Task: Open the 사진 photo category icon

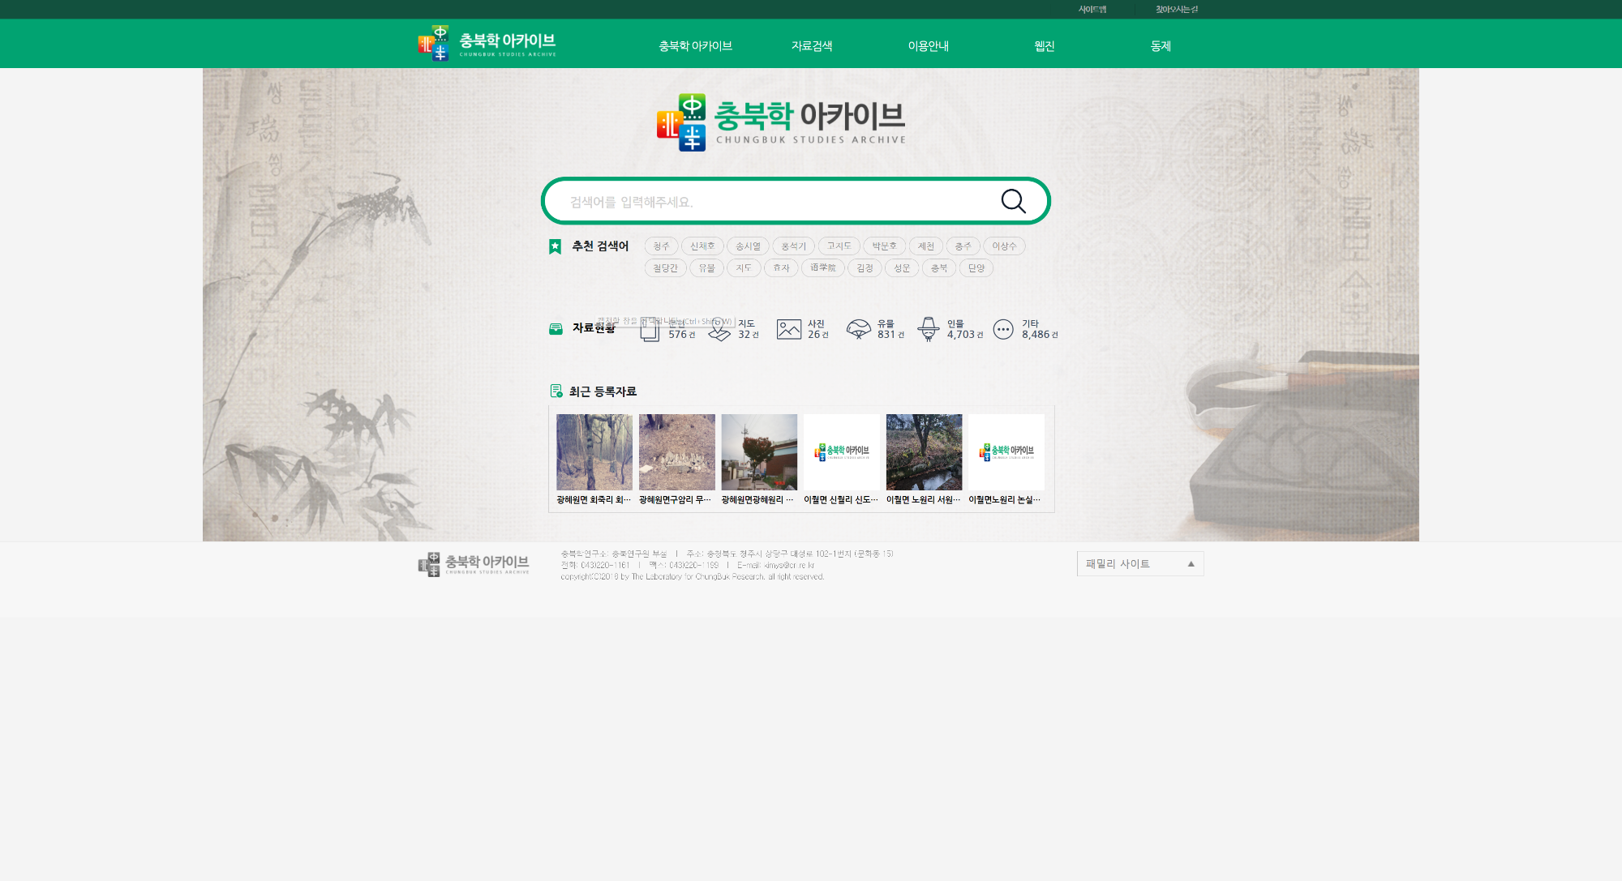Action: [788, 329]
